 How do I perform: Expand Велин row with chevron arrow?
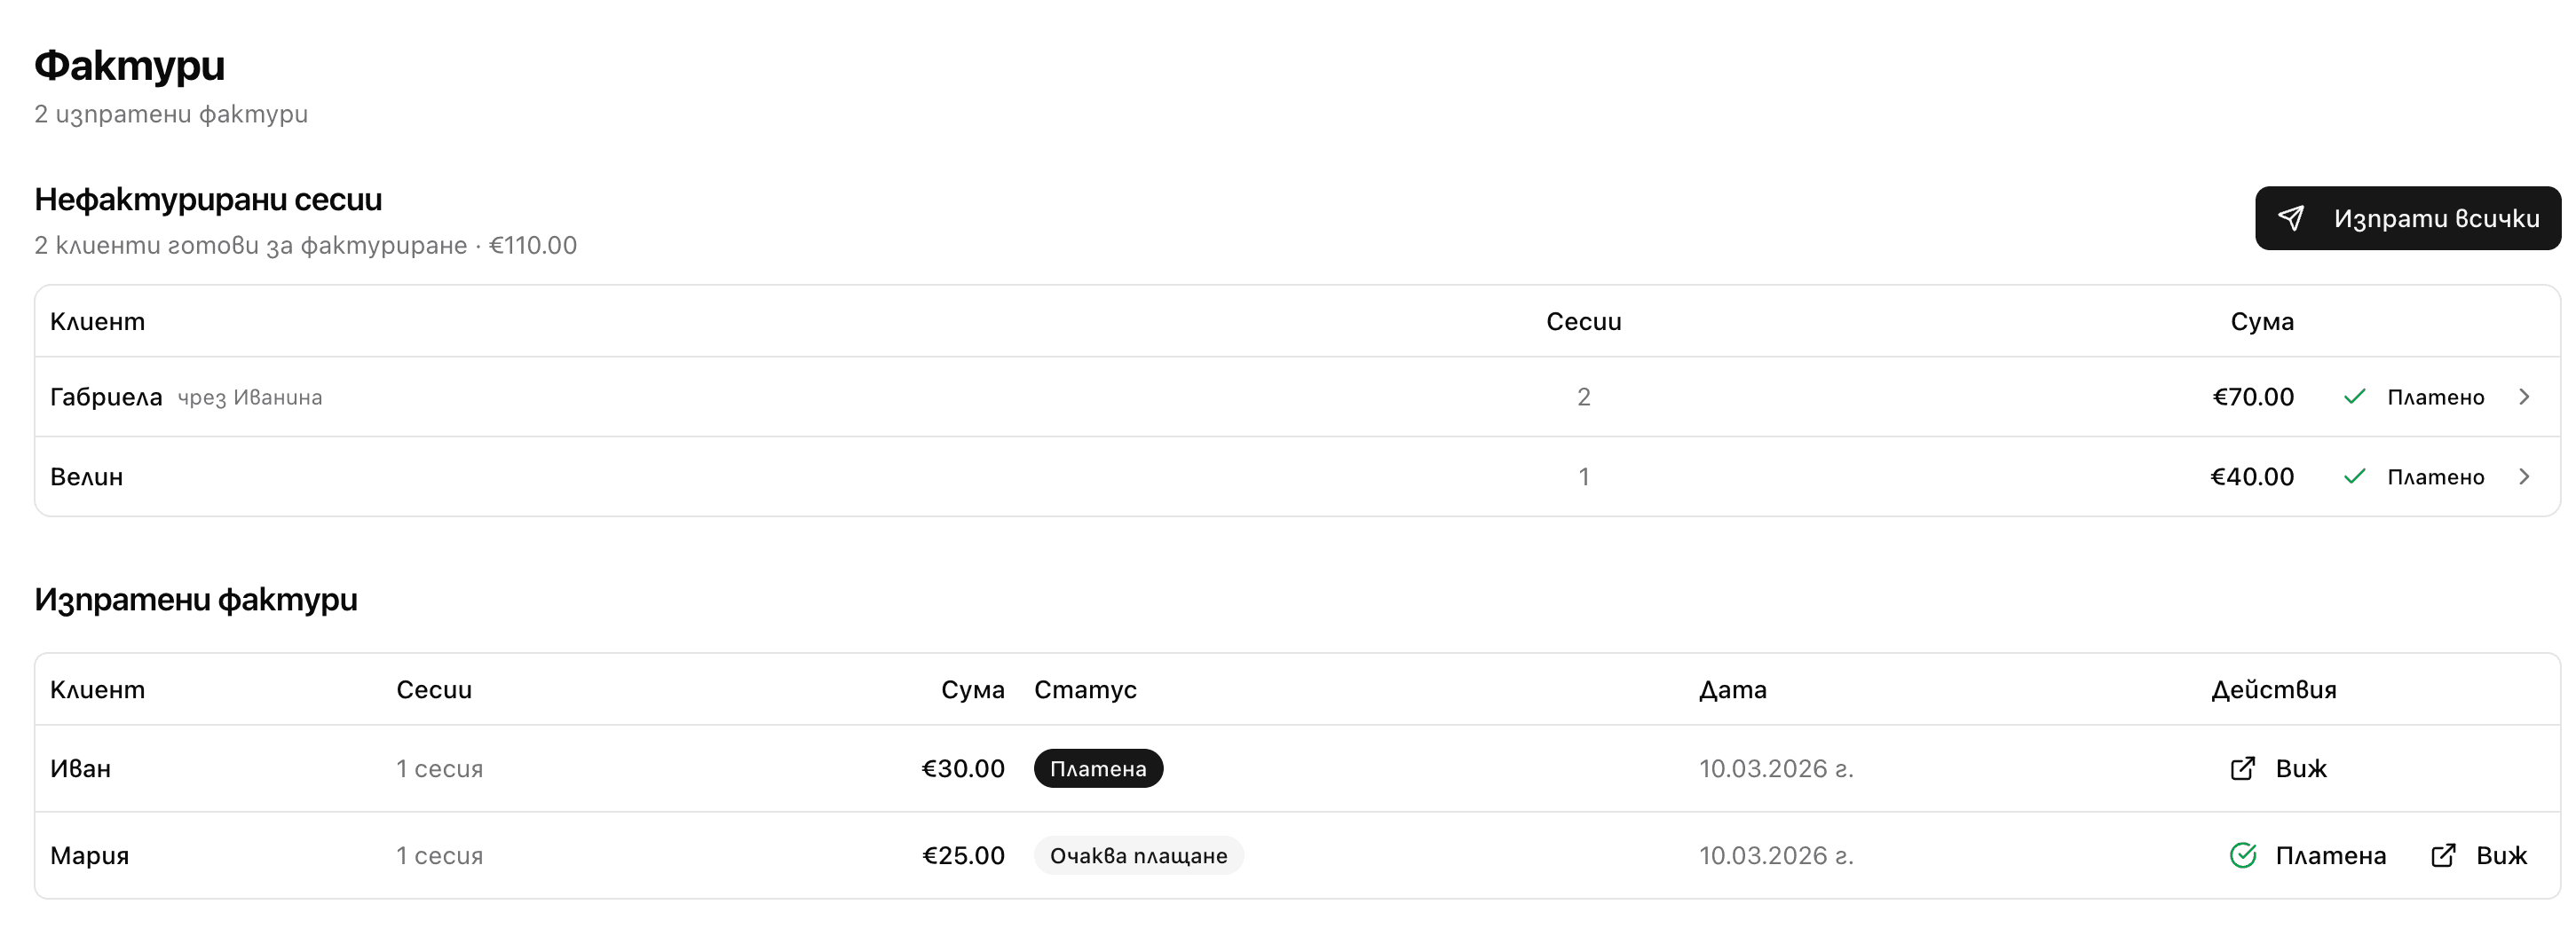[2524, 477]
